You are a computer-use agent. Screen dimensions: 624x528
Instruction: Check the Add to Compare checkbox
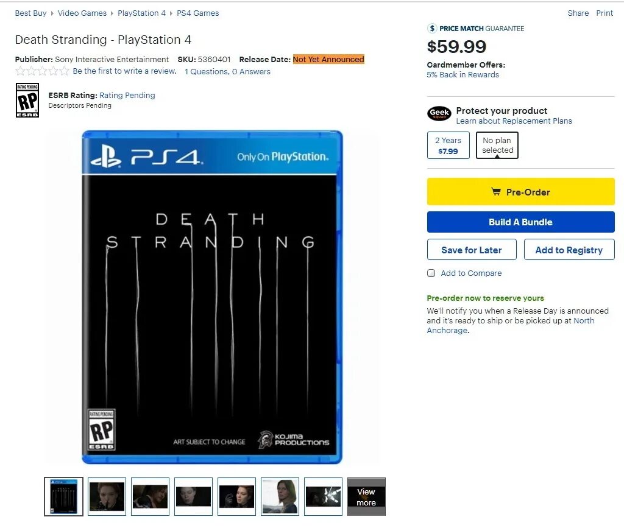431,273
